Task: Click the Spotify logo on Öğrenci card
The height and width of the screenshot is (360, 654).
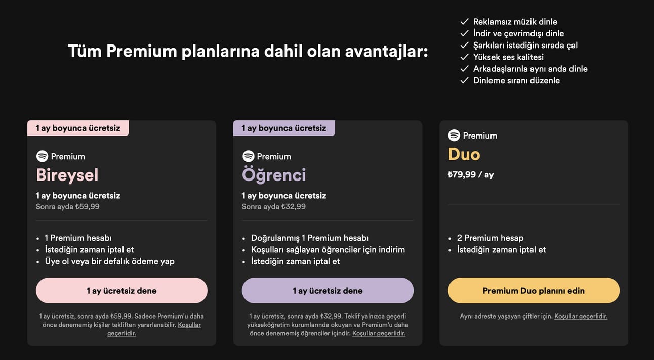Action: (x=248, y=156)
